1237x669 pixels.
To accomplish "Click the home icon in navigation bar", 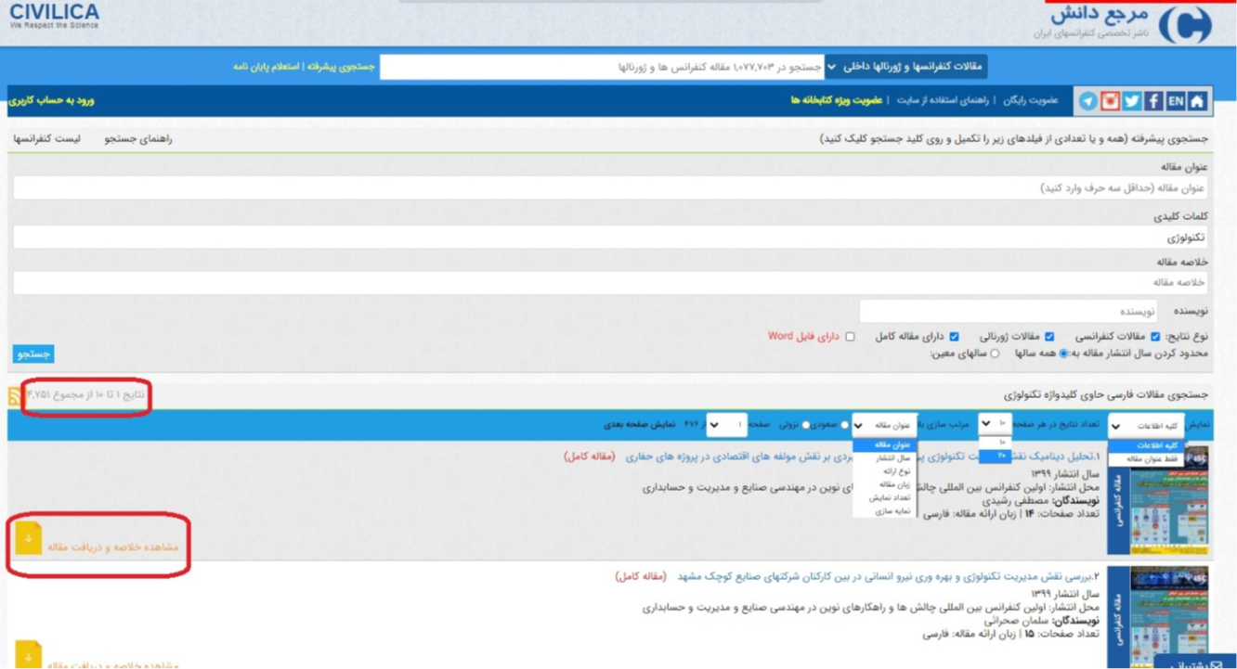I will (x=1198, y=101).
